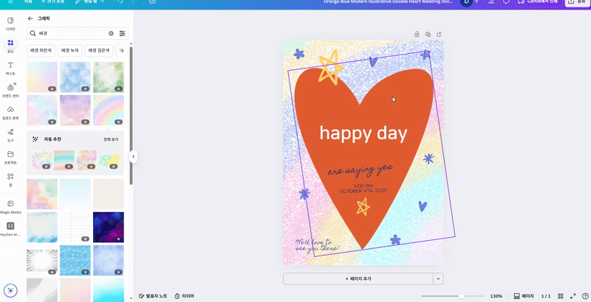Click the 1 / 1 page counter
Viewport: 591px width, 302px height.
click(546, 296)
